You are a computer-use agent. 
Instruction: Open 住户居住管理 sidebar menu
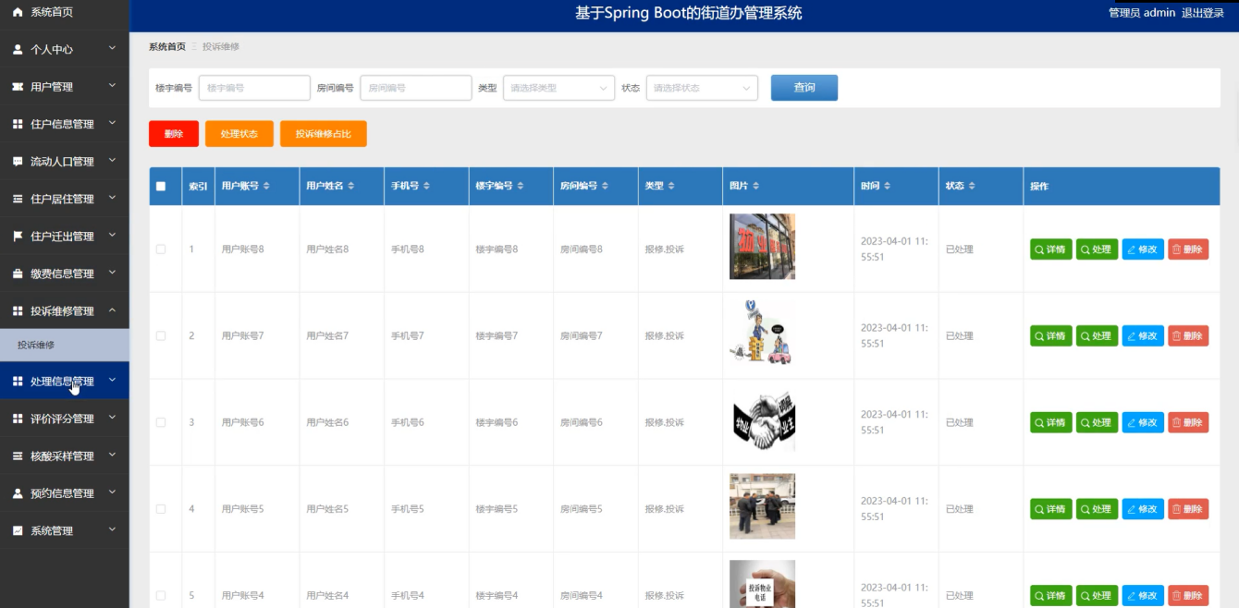pyautogui.click(x=65, y=199)
